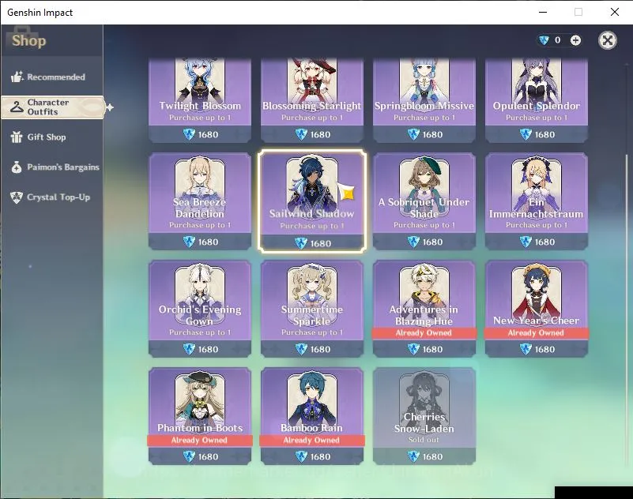Click the Recommended thumbs-up icon
Image resolution: width=633 pixels, height=499 pixels.
point(17,77)
